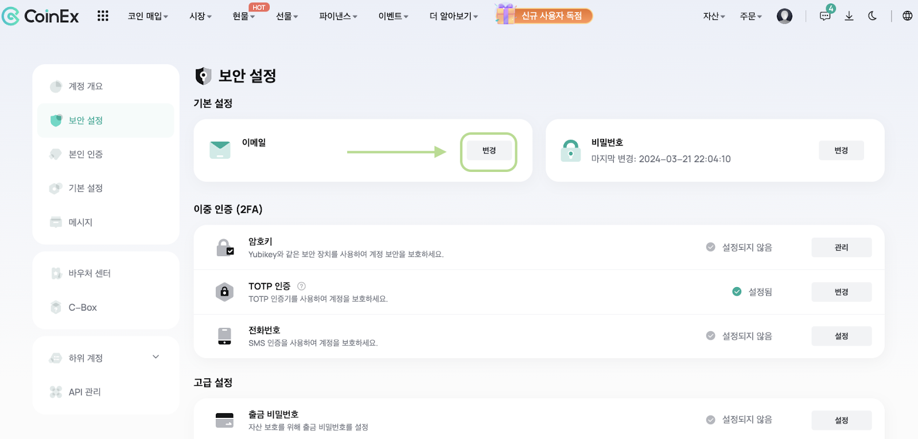Image resolution: width=918 pixels, height=439 pixels.
Task: Click the TOTP 인증 help question icon
Action: 301,286
